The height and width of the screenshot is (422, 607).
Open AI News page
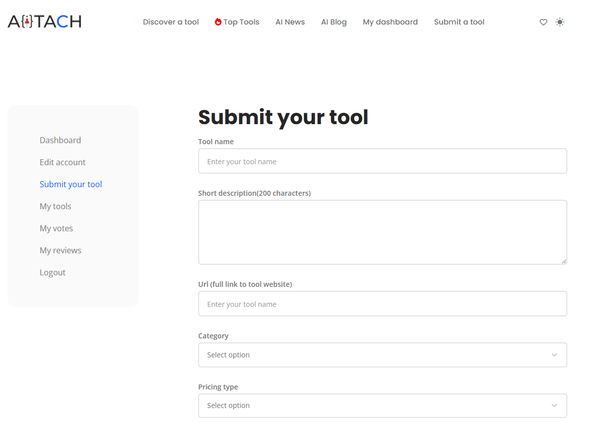click(x=290, y=22)
